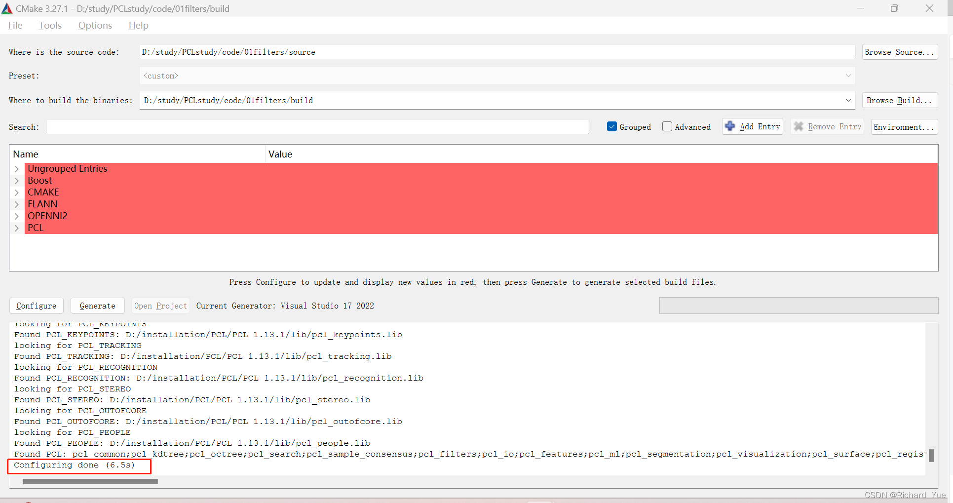
Task: Click 'Configuring done (6.5s)' log line
Action: point(74,465)
